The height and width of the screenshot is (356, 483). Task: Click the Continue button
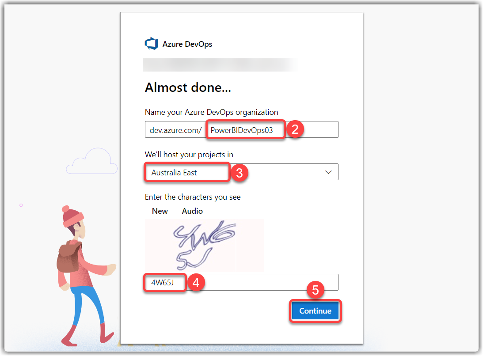[315, 311]
